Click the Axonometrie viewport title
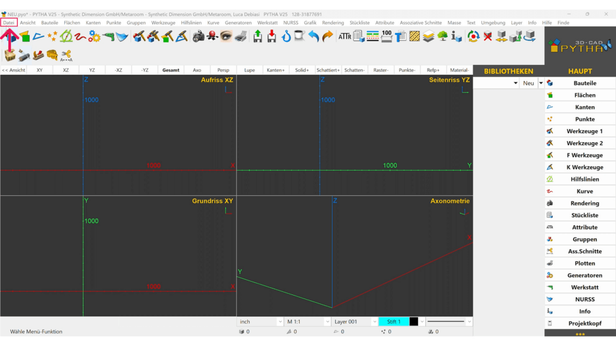Image resolution: width=616 pixels, height=346 pixels. point(450,201)
